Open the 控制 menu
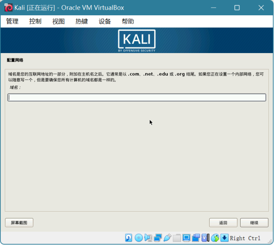Viewport: 274px width, 245px height. (35, 21)
